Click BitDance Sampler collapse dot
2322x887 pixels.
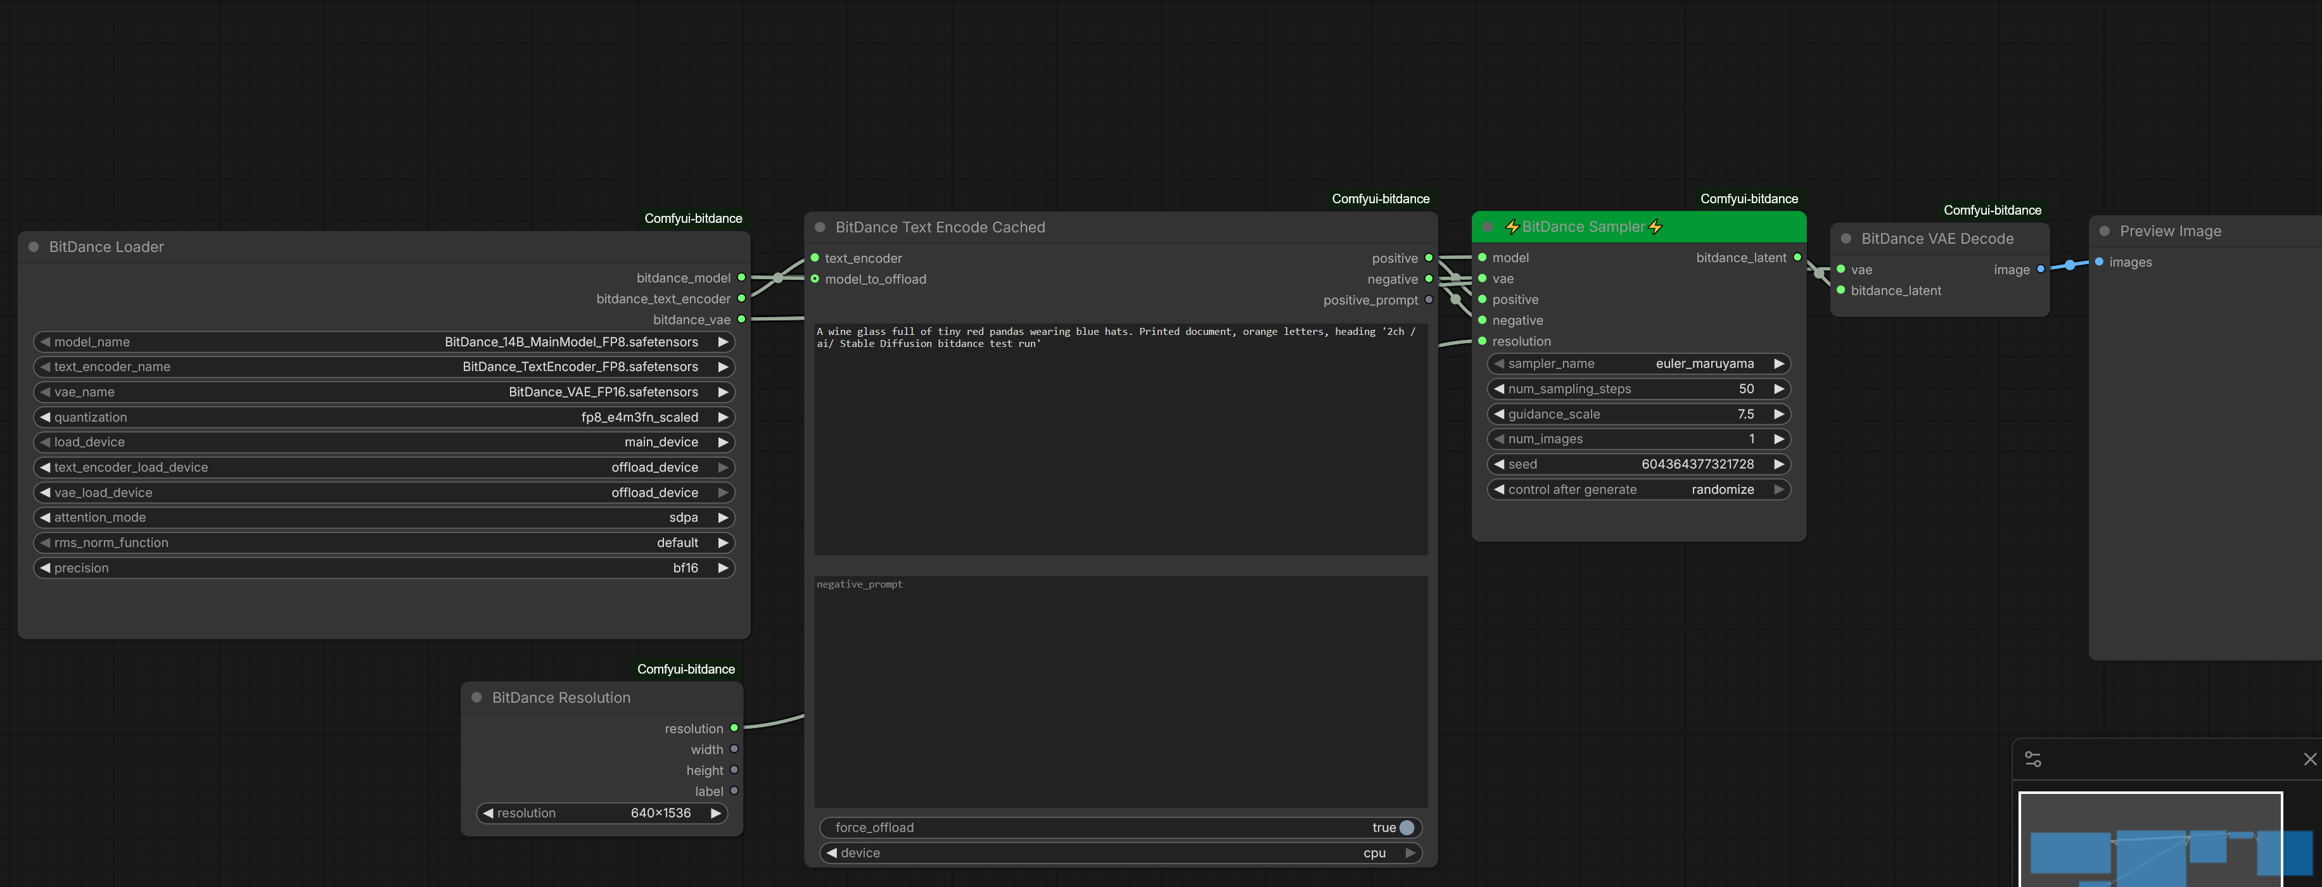coord(1488,227)
